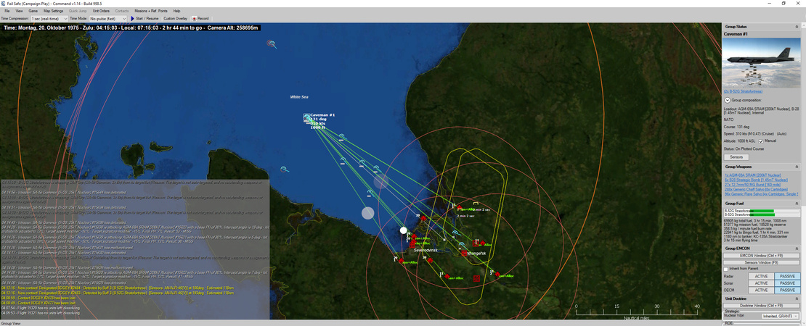Viewport: 806px width, 326px height.
Task: Open Strategic Nuclear Weapon doctrine dropdown
Action: click(x=781, y=317)
